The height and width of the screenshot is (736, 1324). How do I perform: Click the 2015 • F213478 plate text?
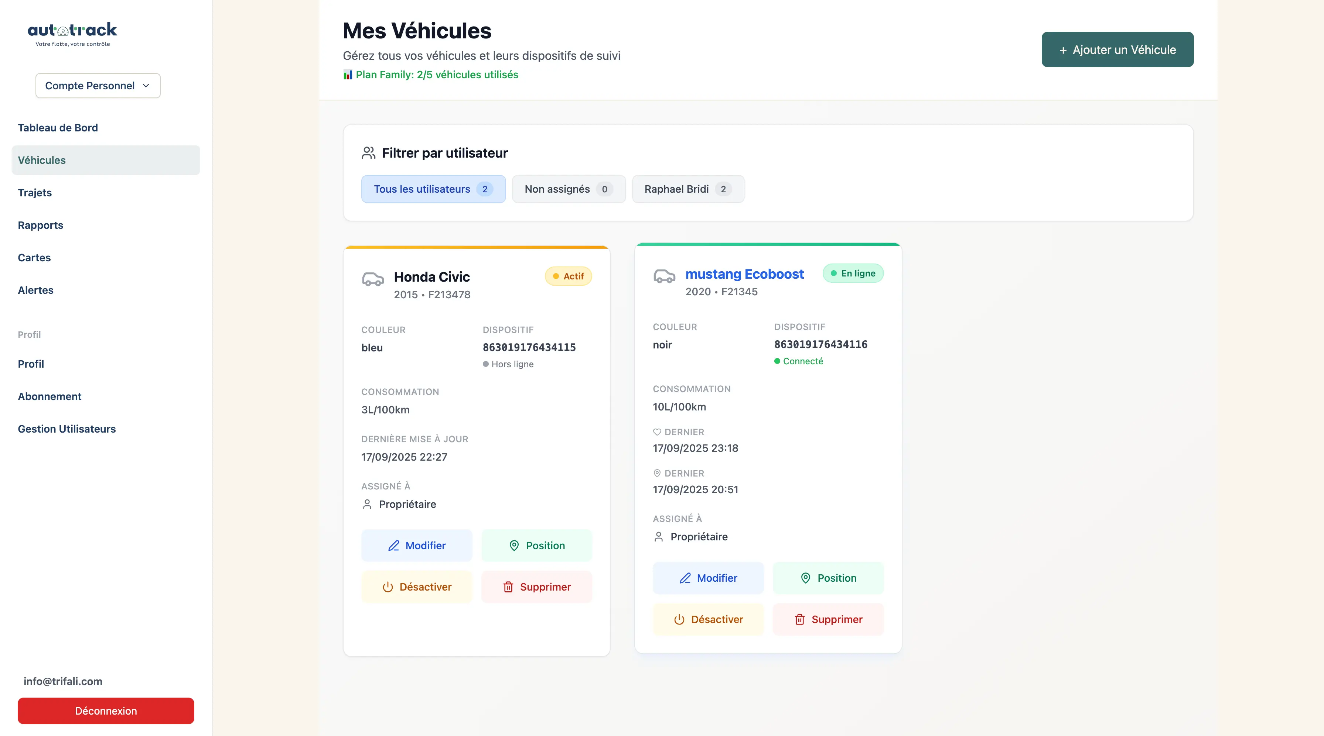tap(432, 295)
